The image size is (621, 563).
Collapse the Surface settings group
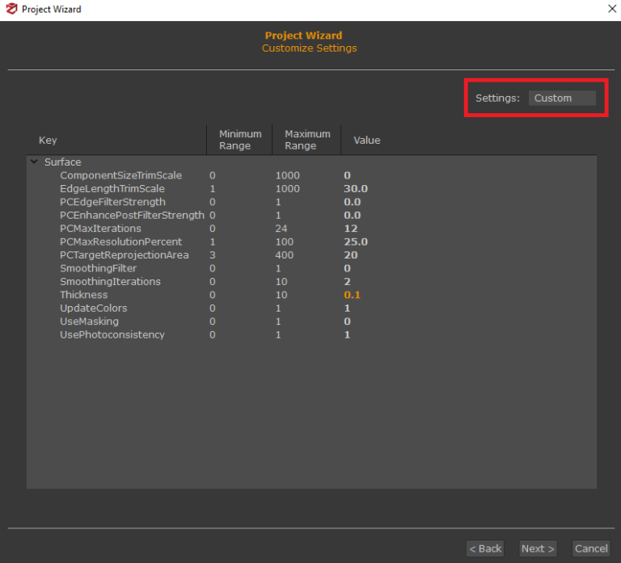[34, 162]
